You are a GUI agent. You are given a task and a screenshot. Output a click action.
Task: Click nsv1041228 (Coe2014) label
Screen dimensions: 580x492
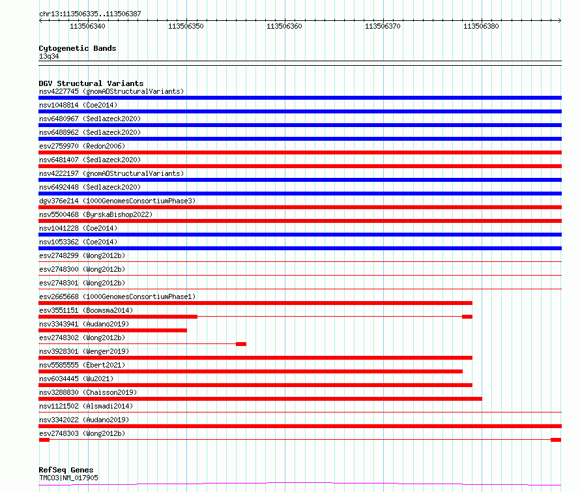click(78, 228)
